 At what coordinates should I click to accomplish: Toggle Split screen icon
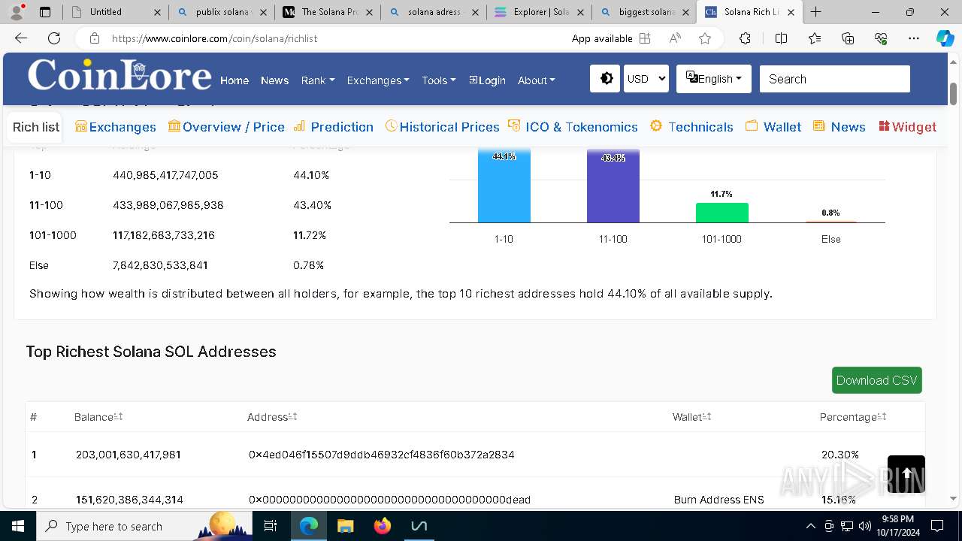pos(781,38)
